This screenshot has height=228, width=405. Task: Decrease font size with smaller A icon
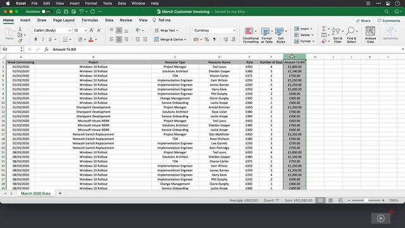[99, 30]
